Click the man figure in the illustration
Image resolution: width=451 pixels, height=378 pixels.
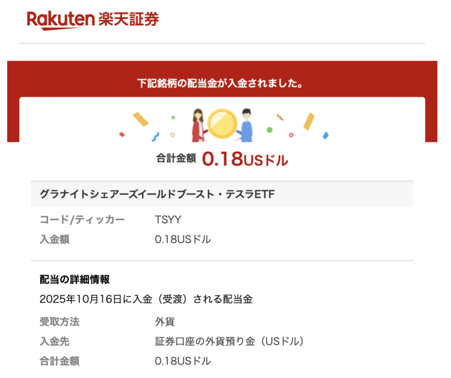coord(245,125)
